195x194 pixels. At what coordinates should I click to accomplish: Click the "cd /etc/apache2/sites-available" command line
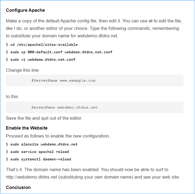click(x=44, y=45)
